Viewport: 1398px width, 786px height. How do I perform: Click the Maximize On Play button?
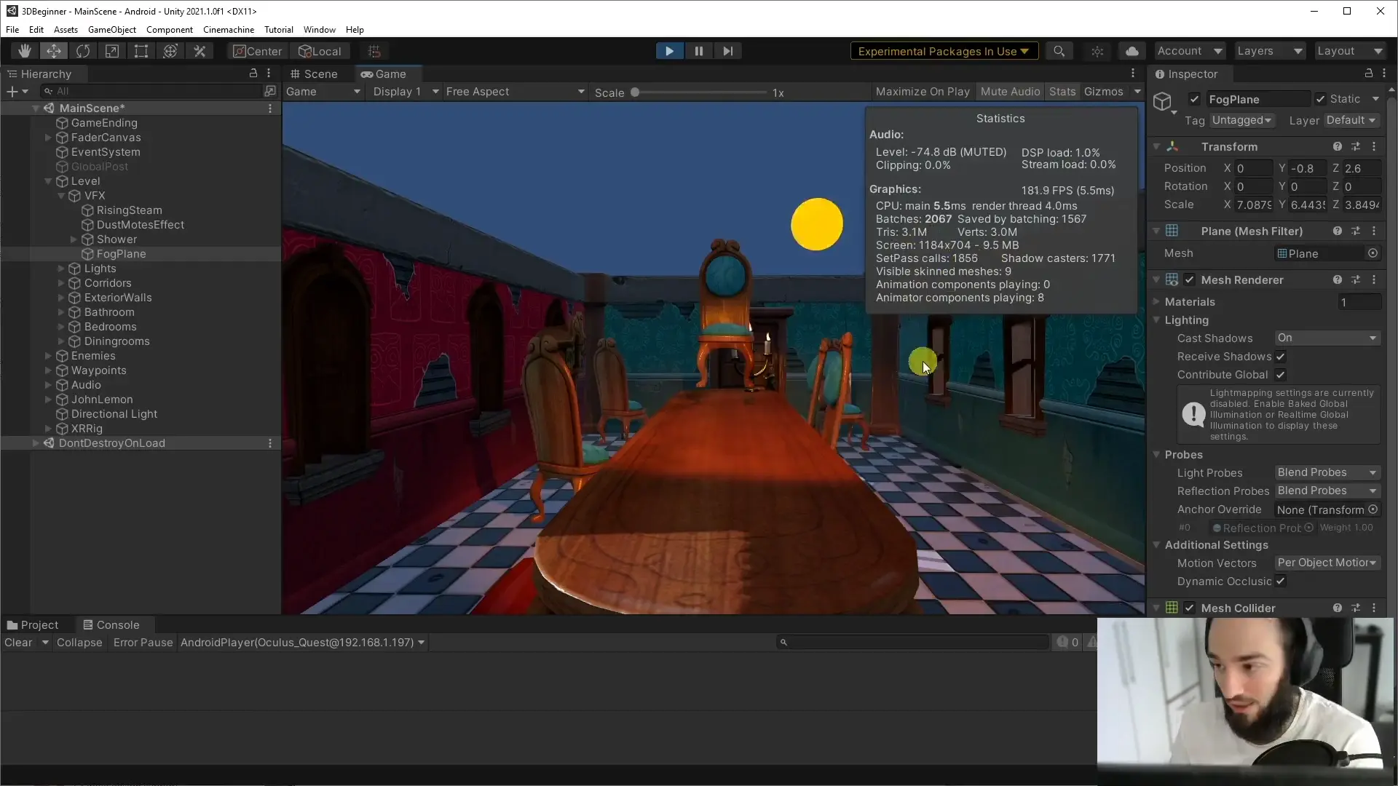[922, 92]
